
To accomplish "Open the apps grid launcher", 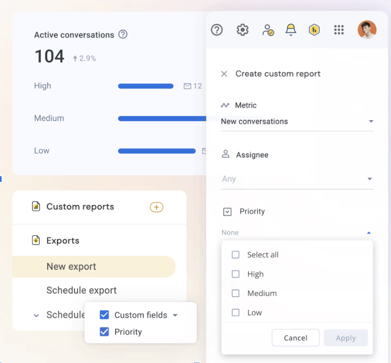I will point(339,30).
